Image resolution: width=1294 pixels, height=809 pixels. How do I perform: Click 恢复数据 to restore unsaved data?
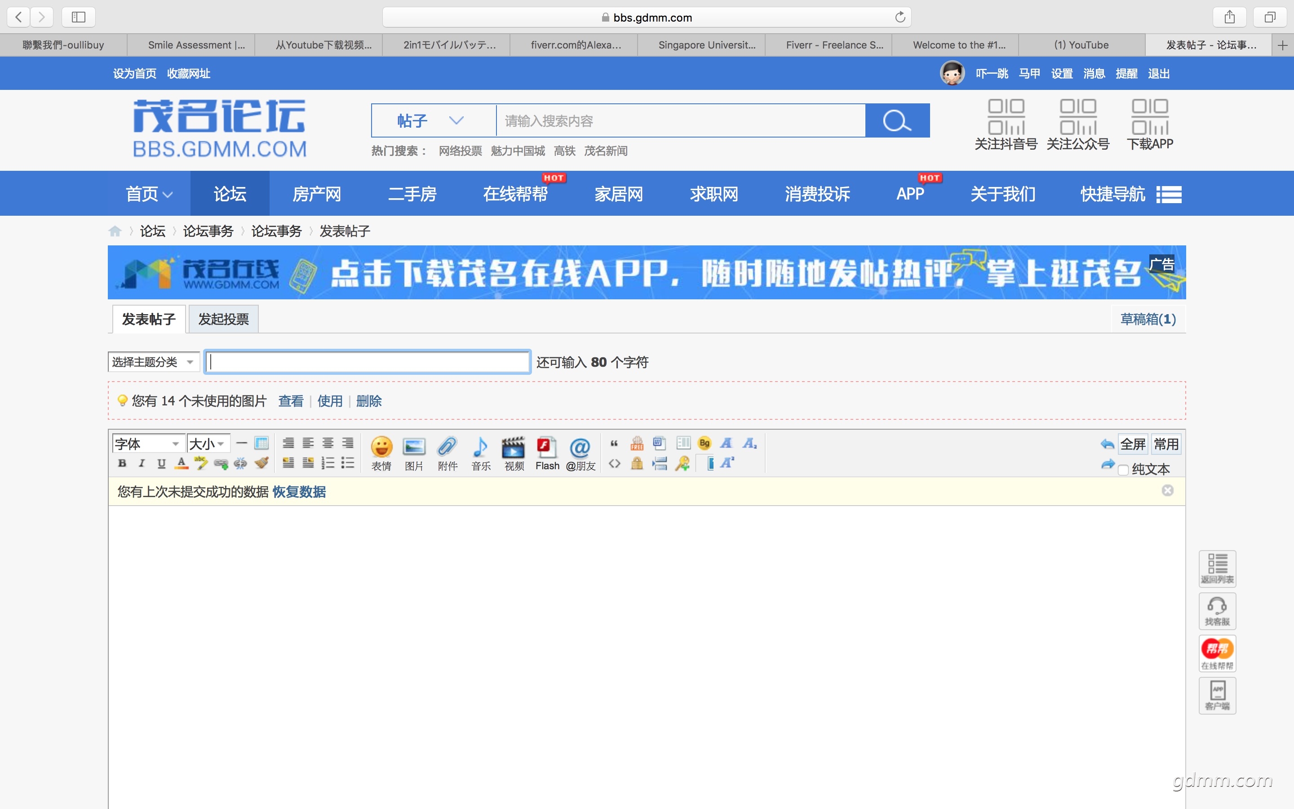click(299, 492)
